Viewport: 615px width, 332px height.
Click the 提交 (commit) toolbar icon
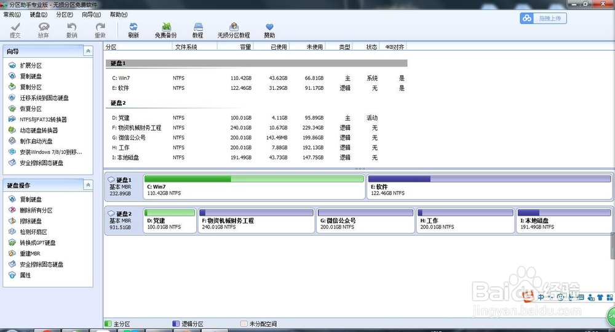click(x=15, y=26)
